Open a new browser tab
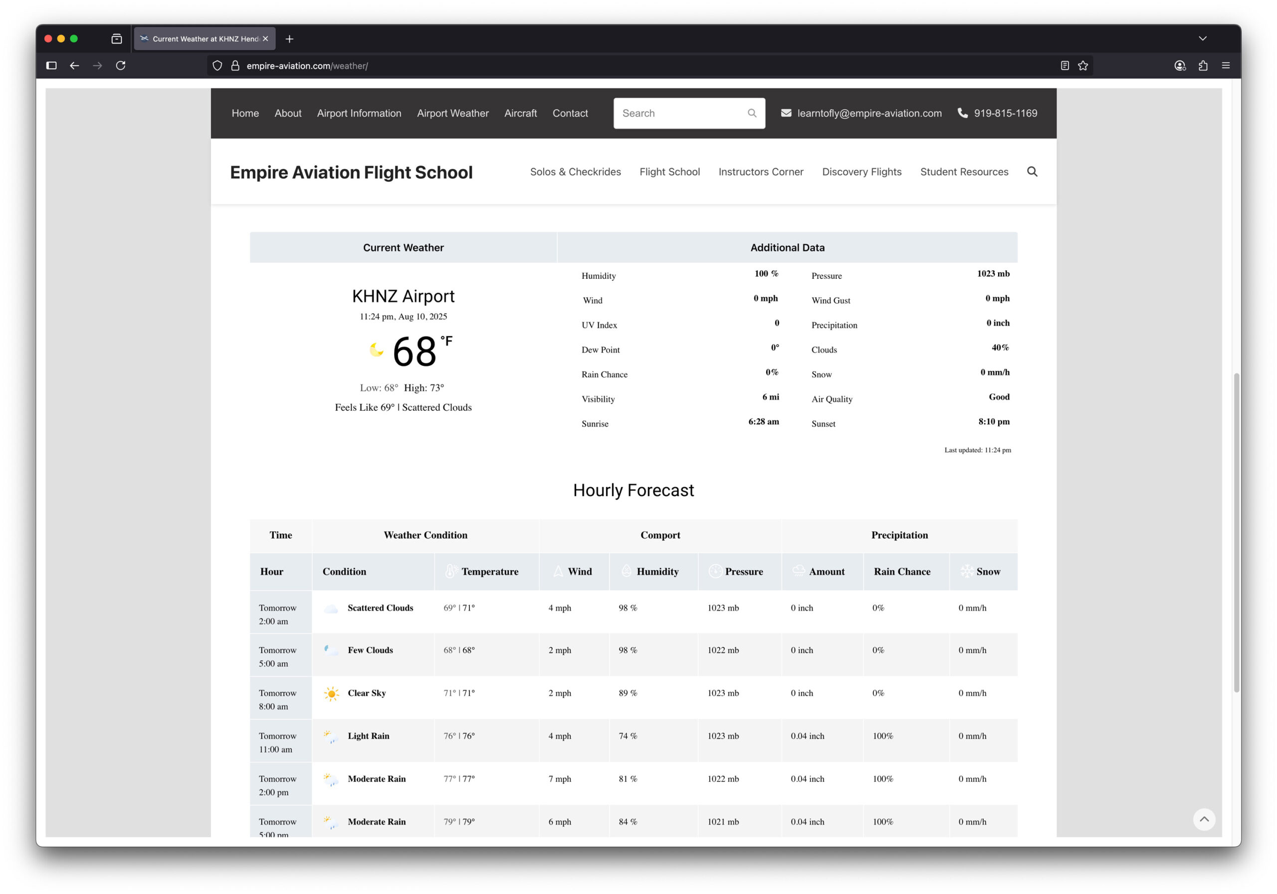This screenshot has height=894, width=1277. [x=289, y=39]
